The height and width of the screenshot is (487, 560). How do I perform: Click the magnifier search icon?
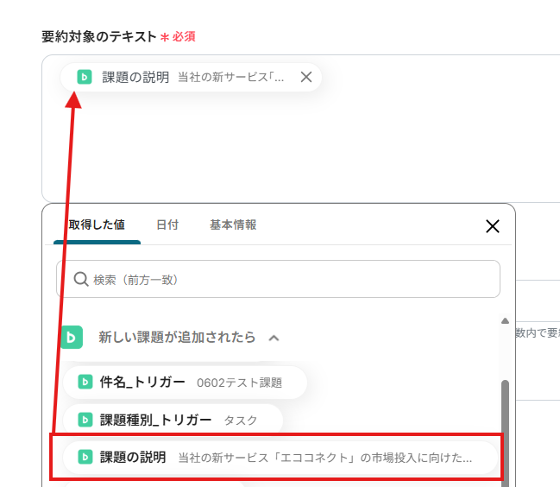[81, 279]
